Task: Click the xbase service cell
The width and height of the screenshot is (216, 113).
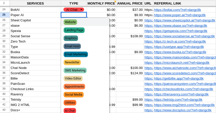Action: tap(35, 25)
